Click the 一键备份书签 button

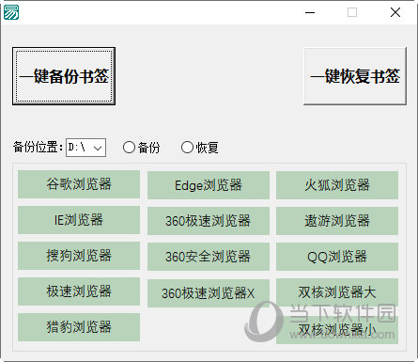[64, 76]
